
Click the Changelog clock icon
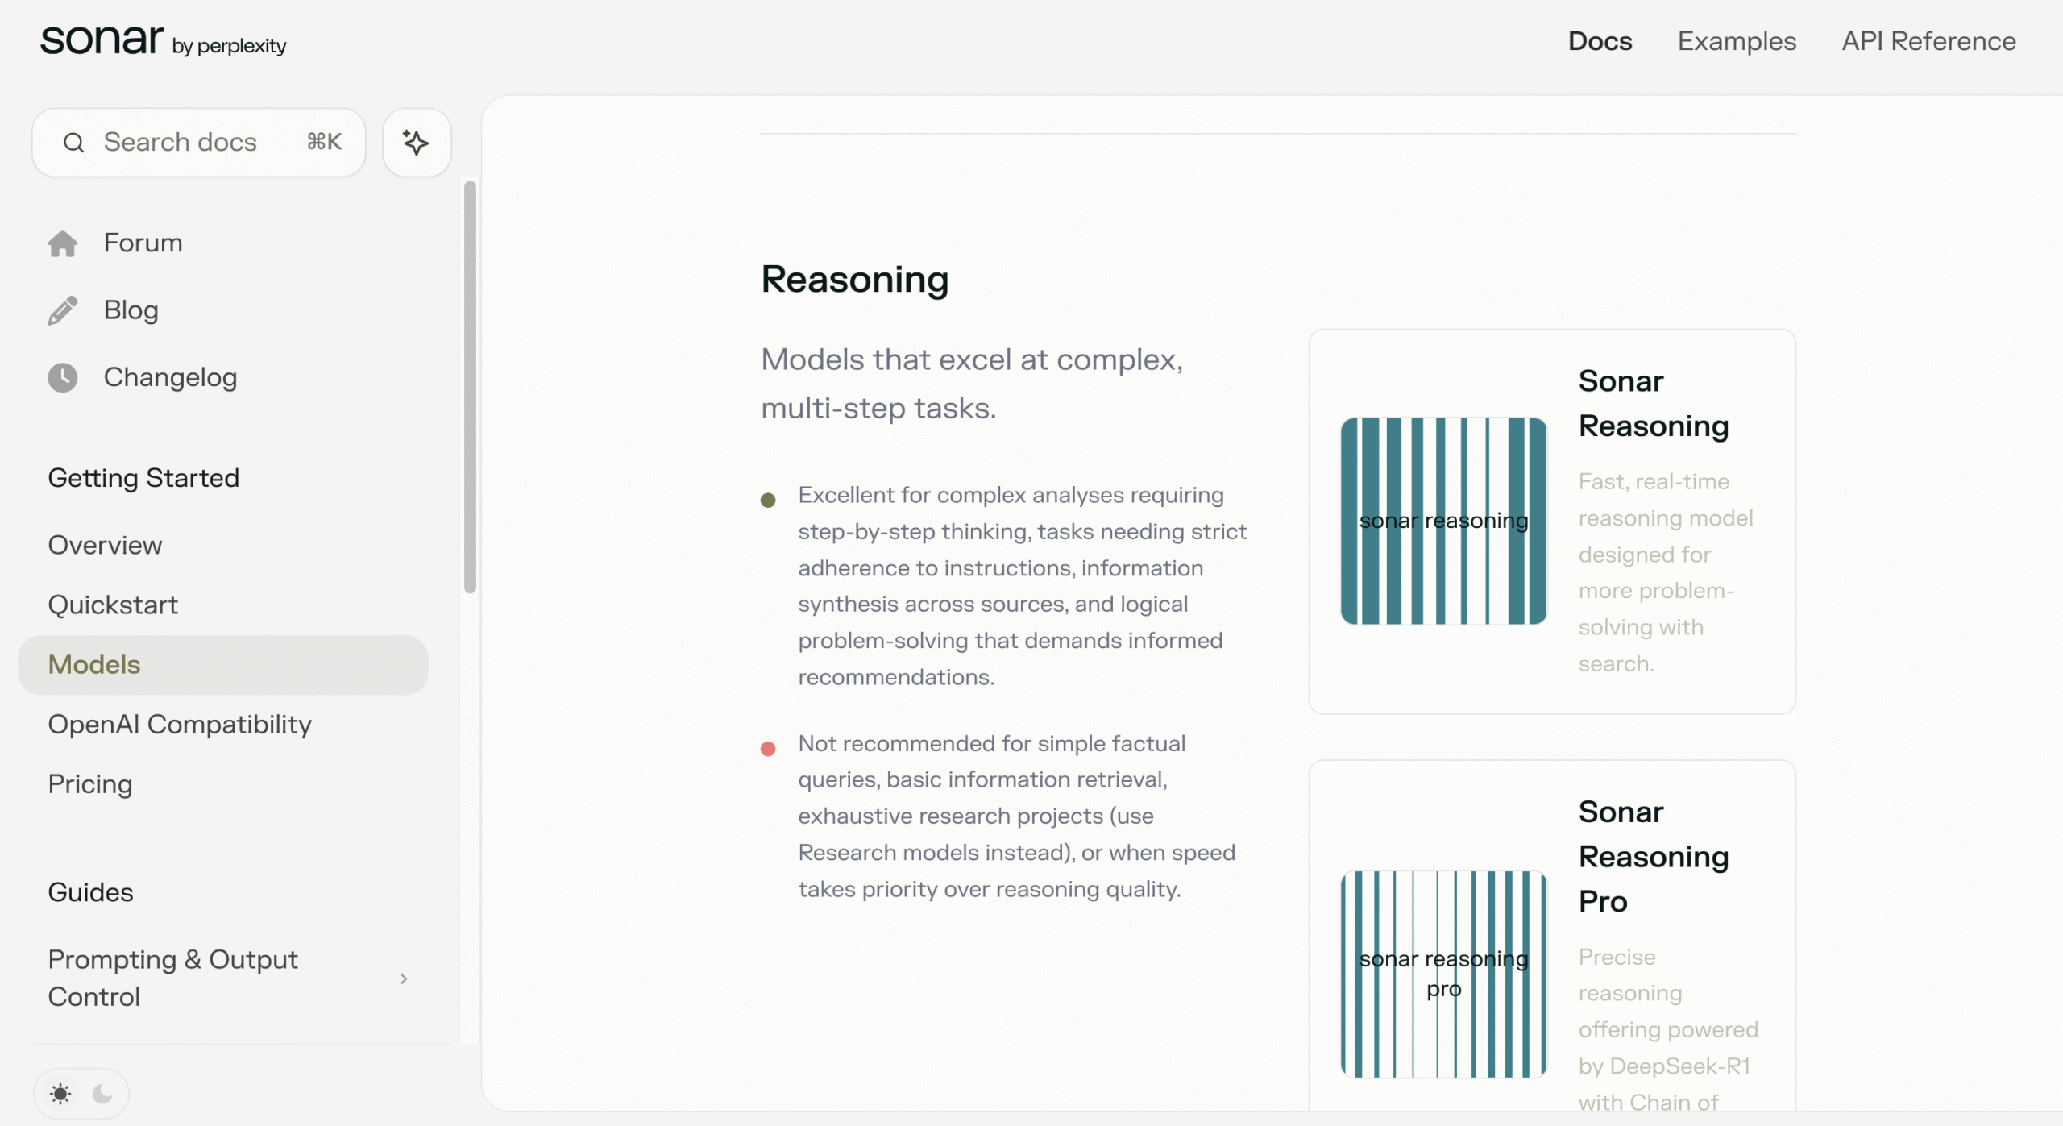pyautogui.click(x=62, y=377)
